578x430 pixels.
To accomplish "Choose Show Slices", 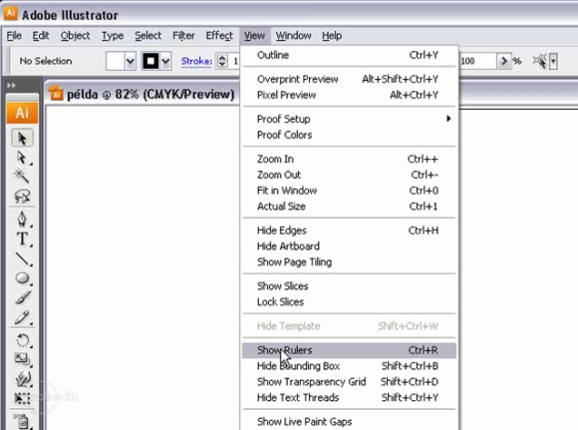I will (349, 286).
